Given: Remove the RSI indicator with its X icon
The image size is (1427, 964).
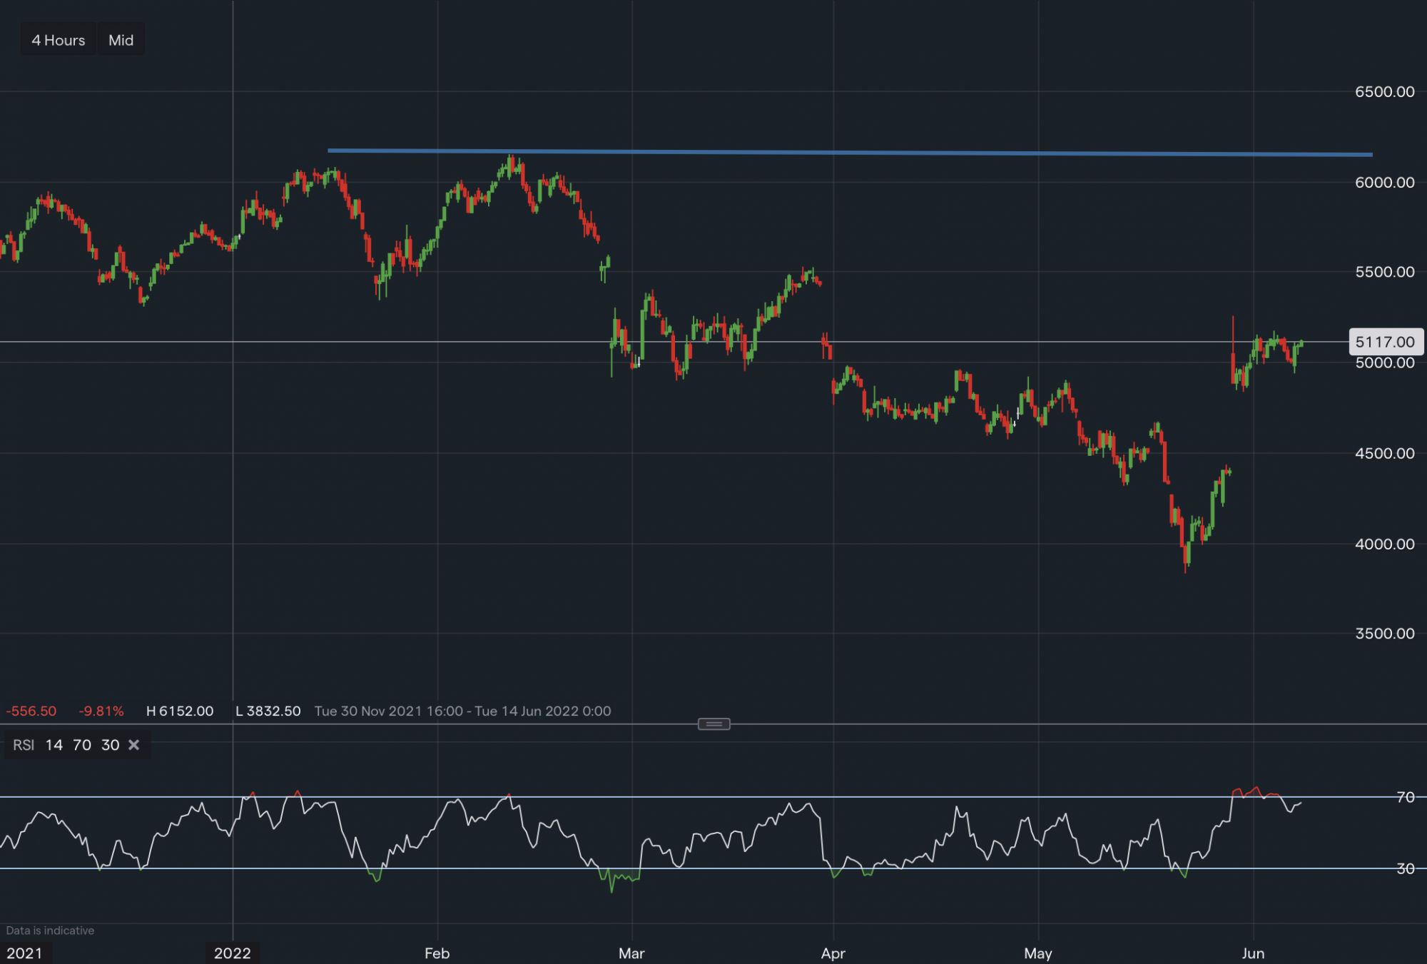Looking at the screenshot, I should [133, 745].
